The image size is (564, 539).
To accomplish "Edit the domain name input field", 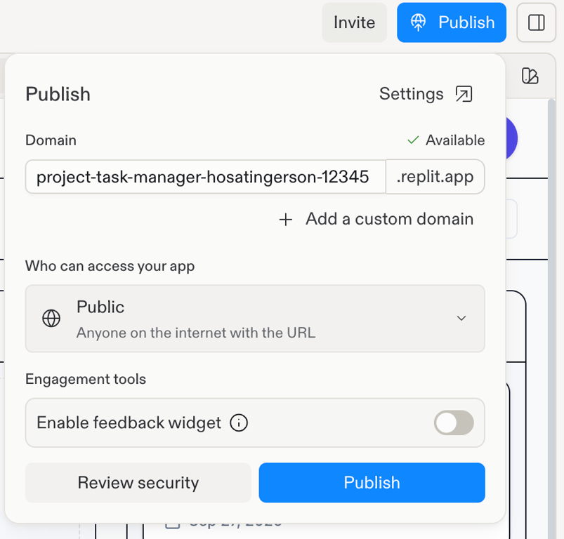I will tap(206, 177).
